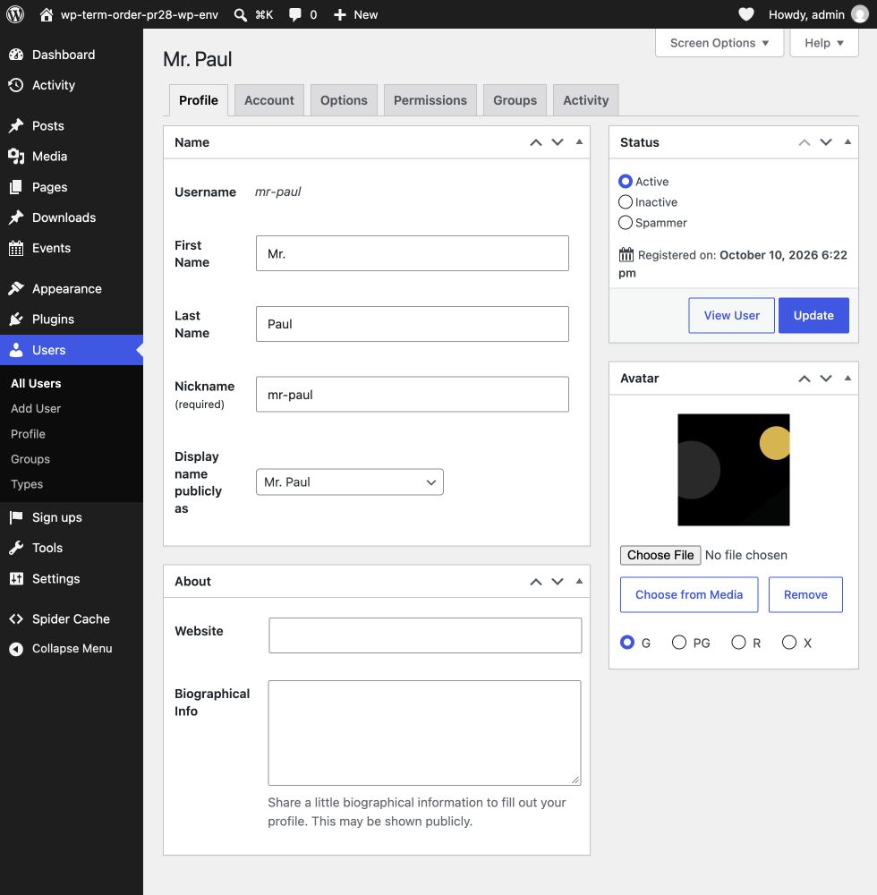Click the Sign ups flag icon
This screenshot has height=895, width=877.
click(16, 517)
